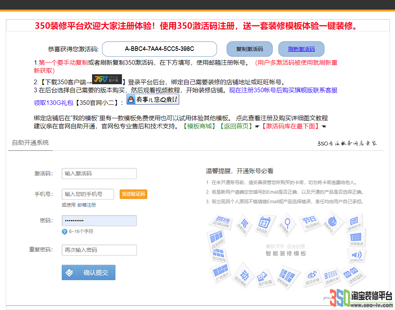Submit the form with 确认提交
Viewport: 395px width, 310px height.
89,272
